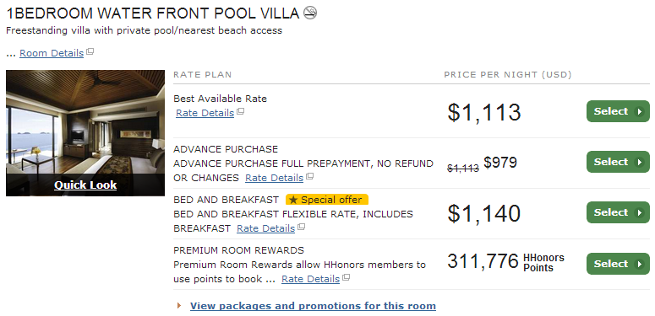Open View packages and promotions for this room
655x316 pixels.
(313, 306)
